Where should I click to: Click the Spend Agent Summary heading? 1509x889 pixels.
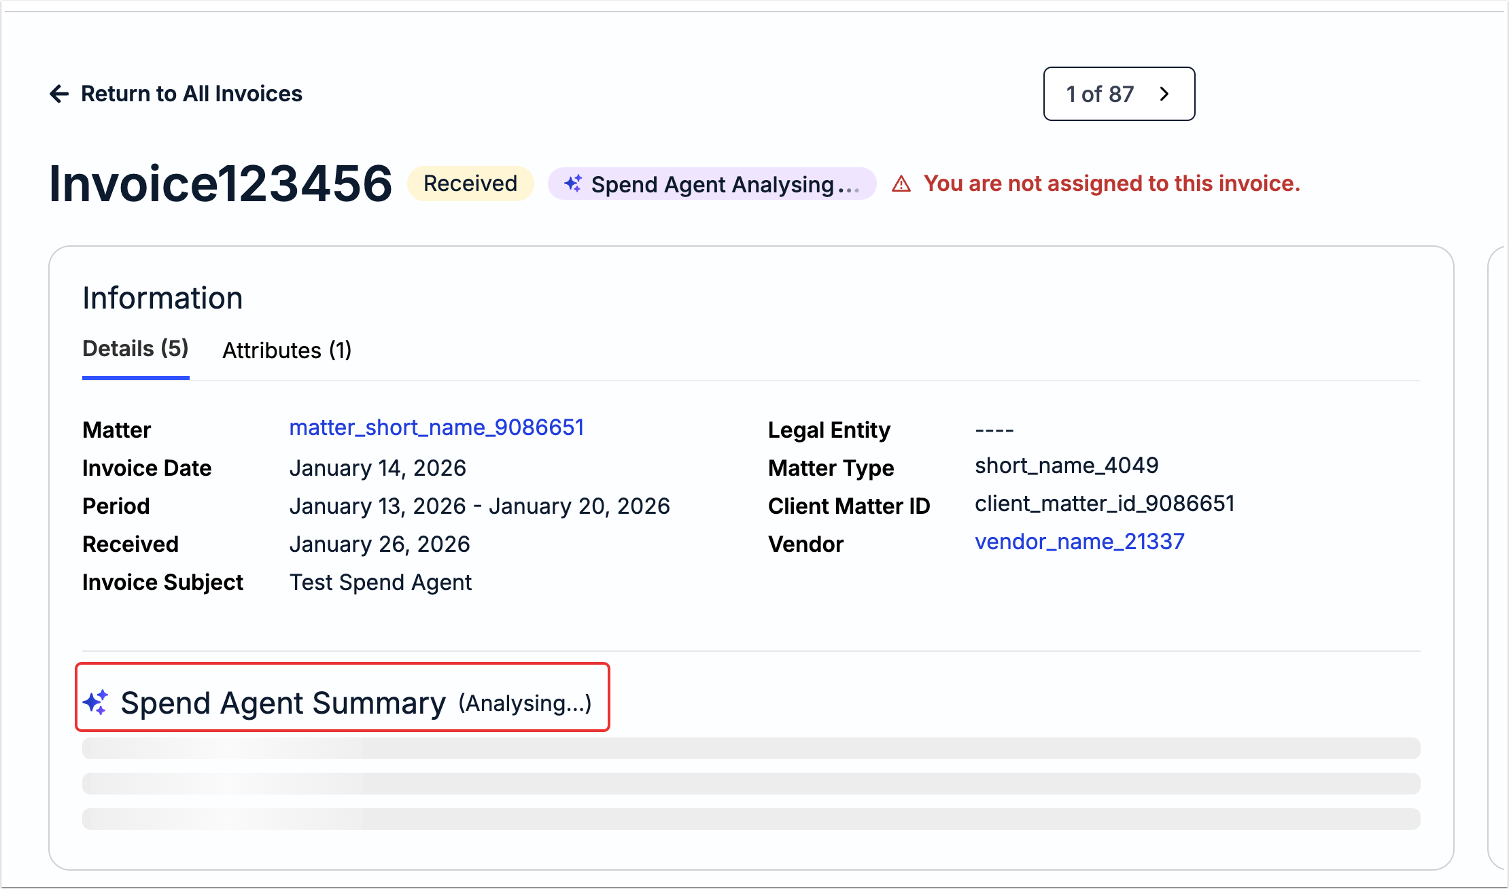[x=283, y=703]
